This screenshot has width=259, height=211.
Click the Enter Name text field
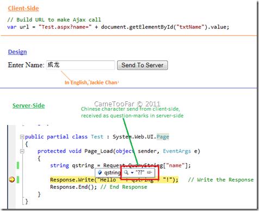81,65
